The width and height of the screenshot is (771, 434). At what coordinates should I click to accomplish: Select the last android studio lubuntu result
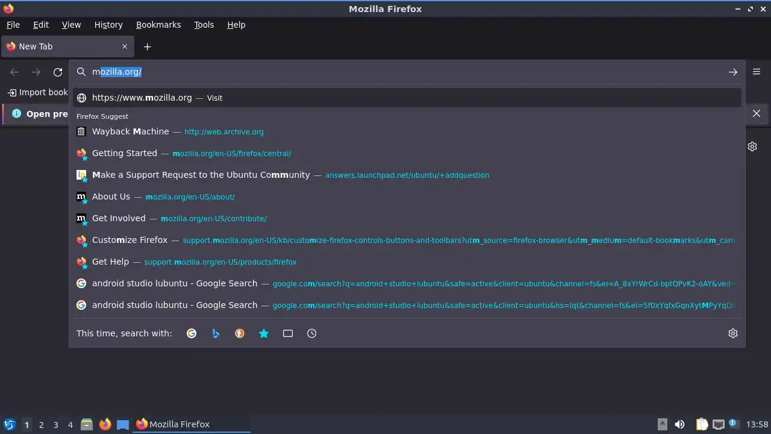pyautogui.click(x=407, y=305)
